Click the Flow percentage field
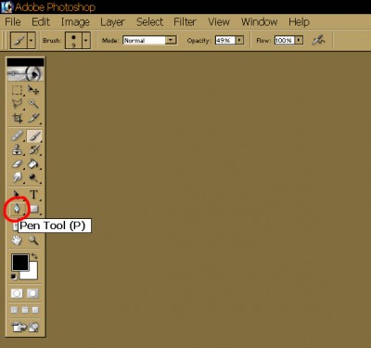 (284, 40)
